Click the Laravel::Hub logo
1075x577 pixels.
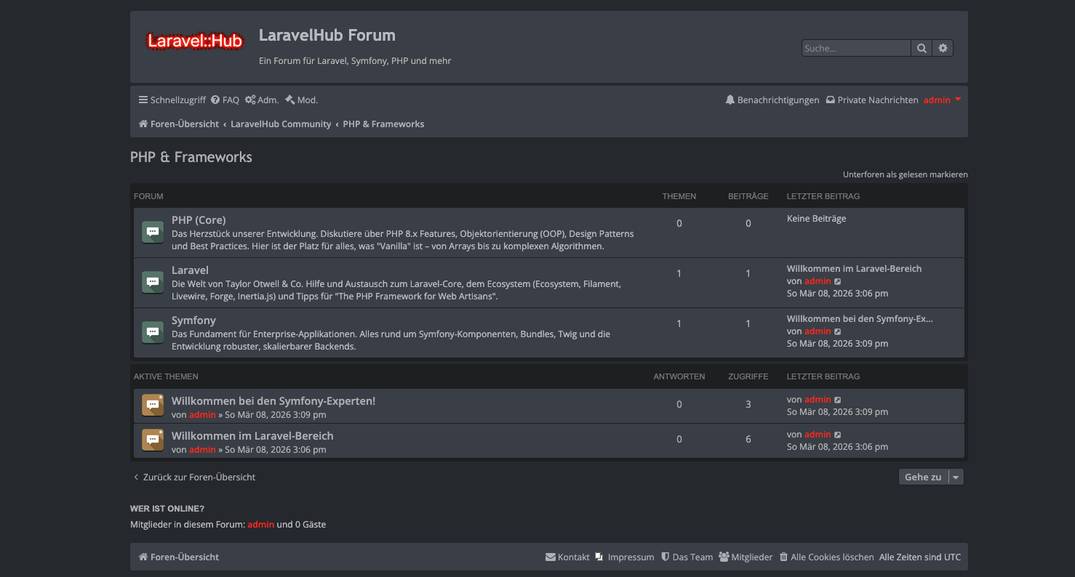click(195, 41)
